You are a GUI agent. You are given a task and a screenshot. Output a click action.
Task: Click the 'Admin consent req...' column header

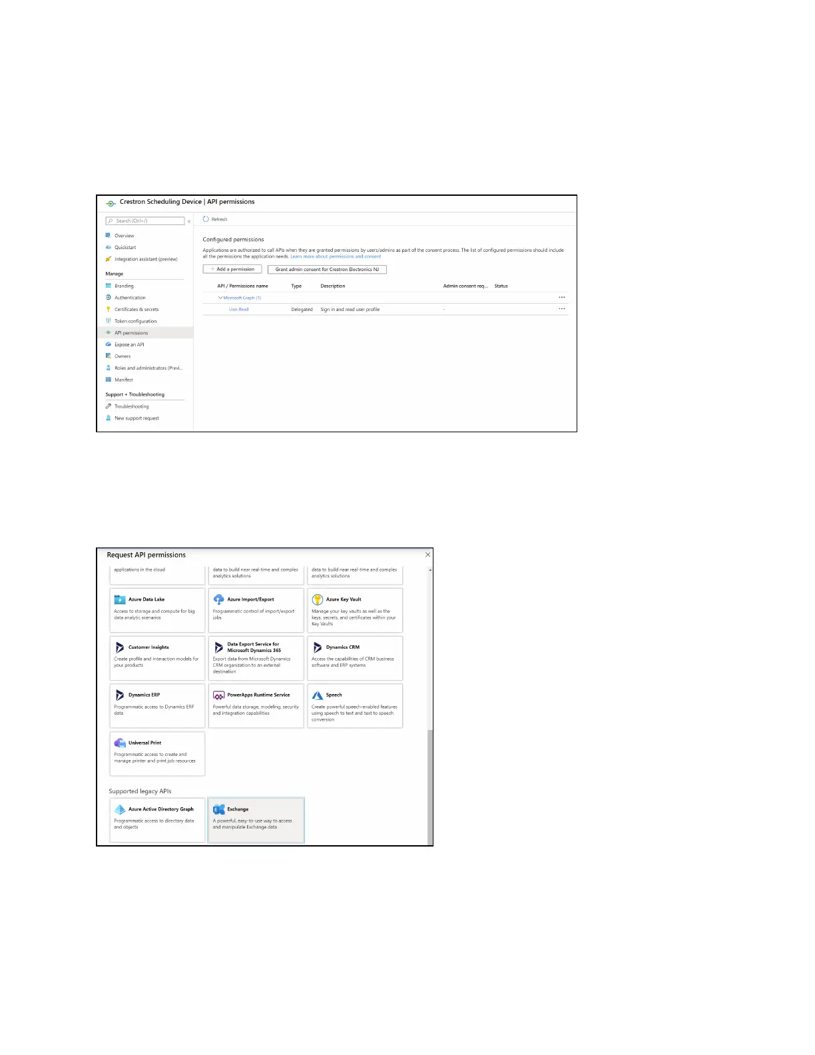pos(465,286)
